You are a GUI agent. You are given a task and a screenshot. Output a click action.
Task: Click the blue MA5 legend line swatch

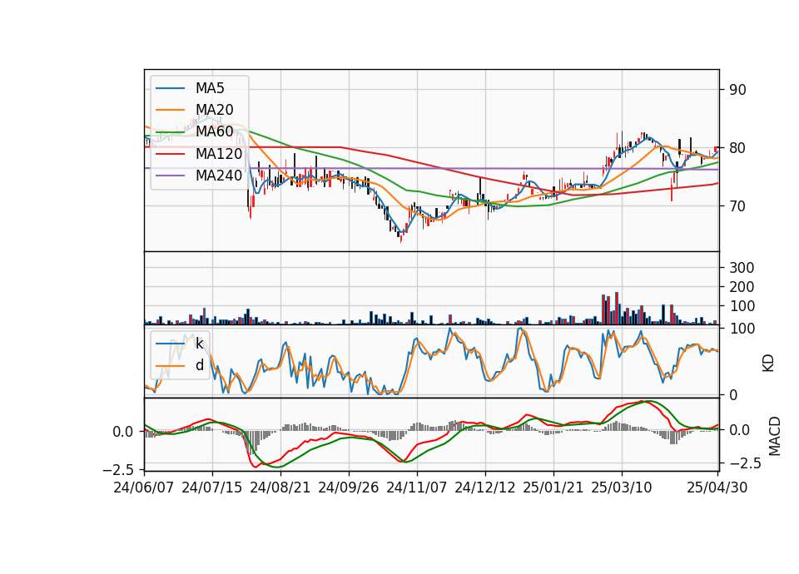170,89
